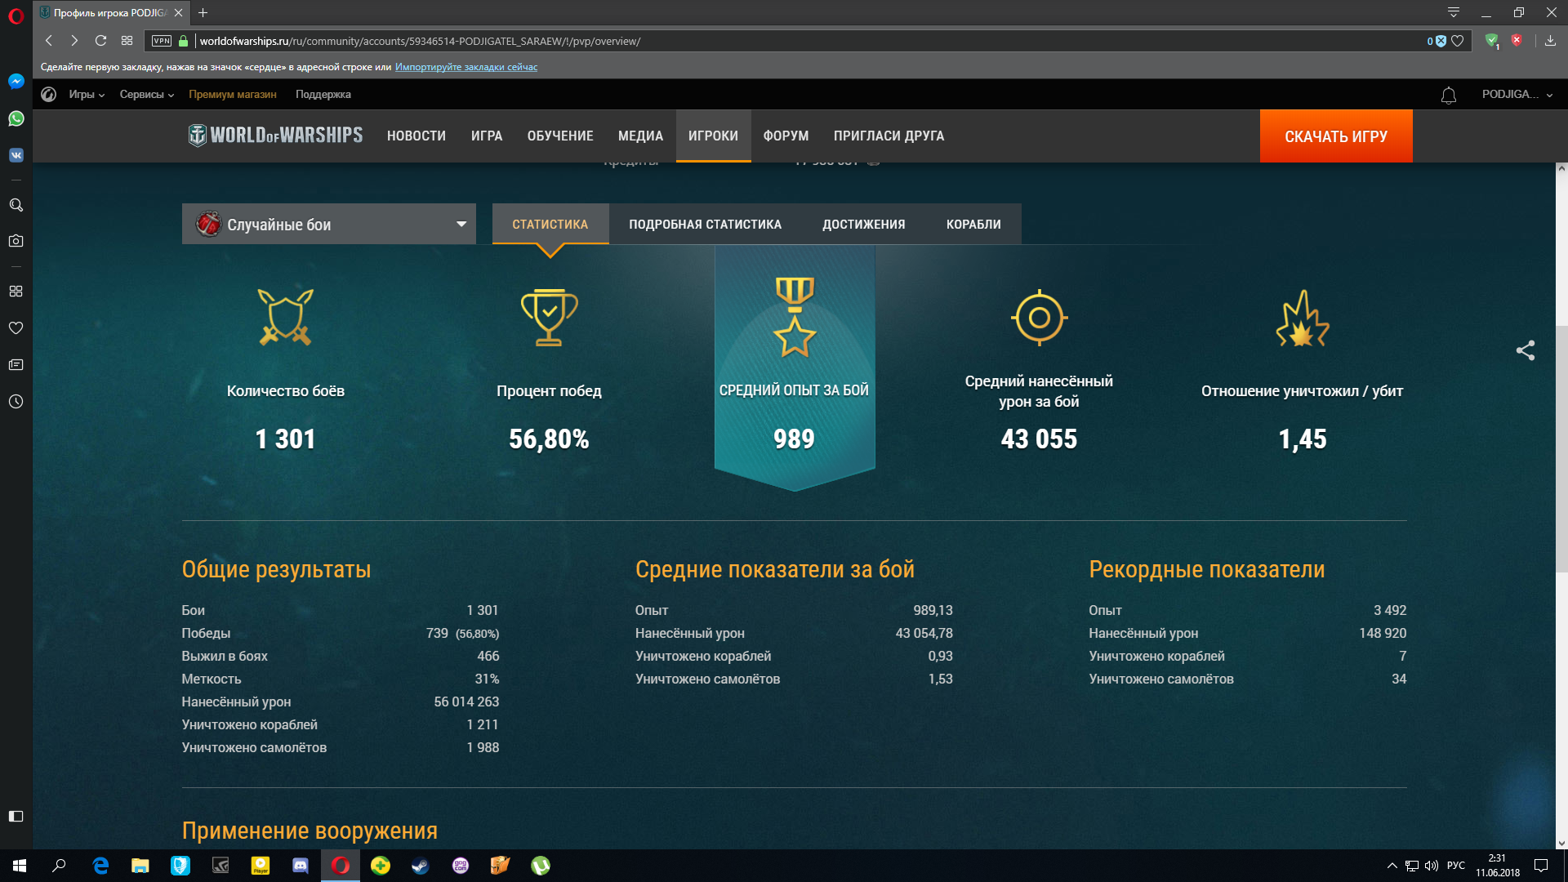Open Windows action center
The height and width of the screenshot is (882, 1568).
coord(1541,866)
